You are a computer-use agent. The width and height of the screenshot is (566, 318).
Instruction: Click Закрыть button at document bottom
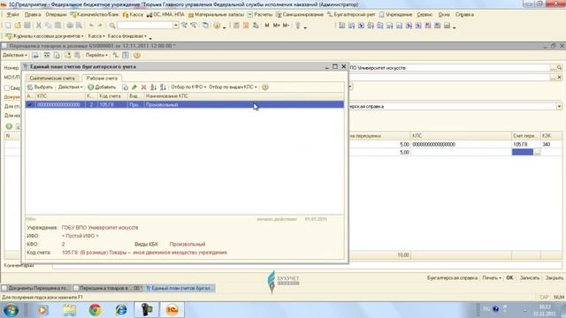[x=555, y=278]
